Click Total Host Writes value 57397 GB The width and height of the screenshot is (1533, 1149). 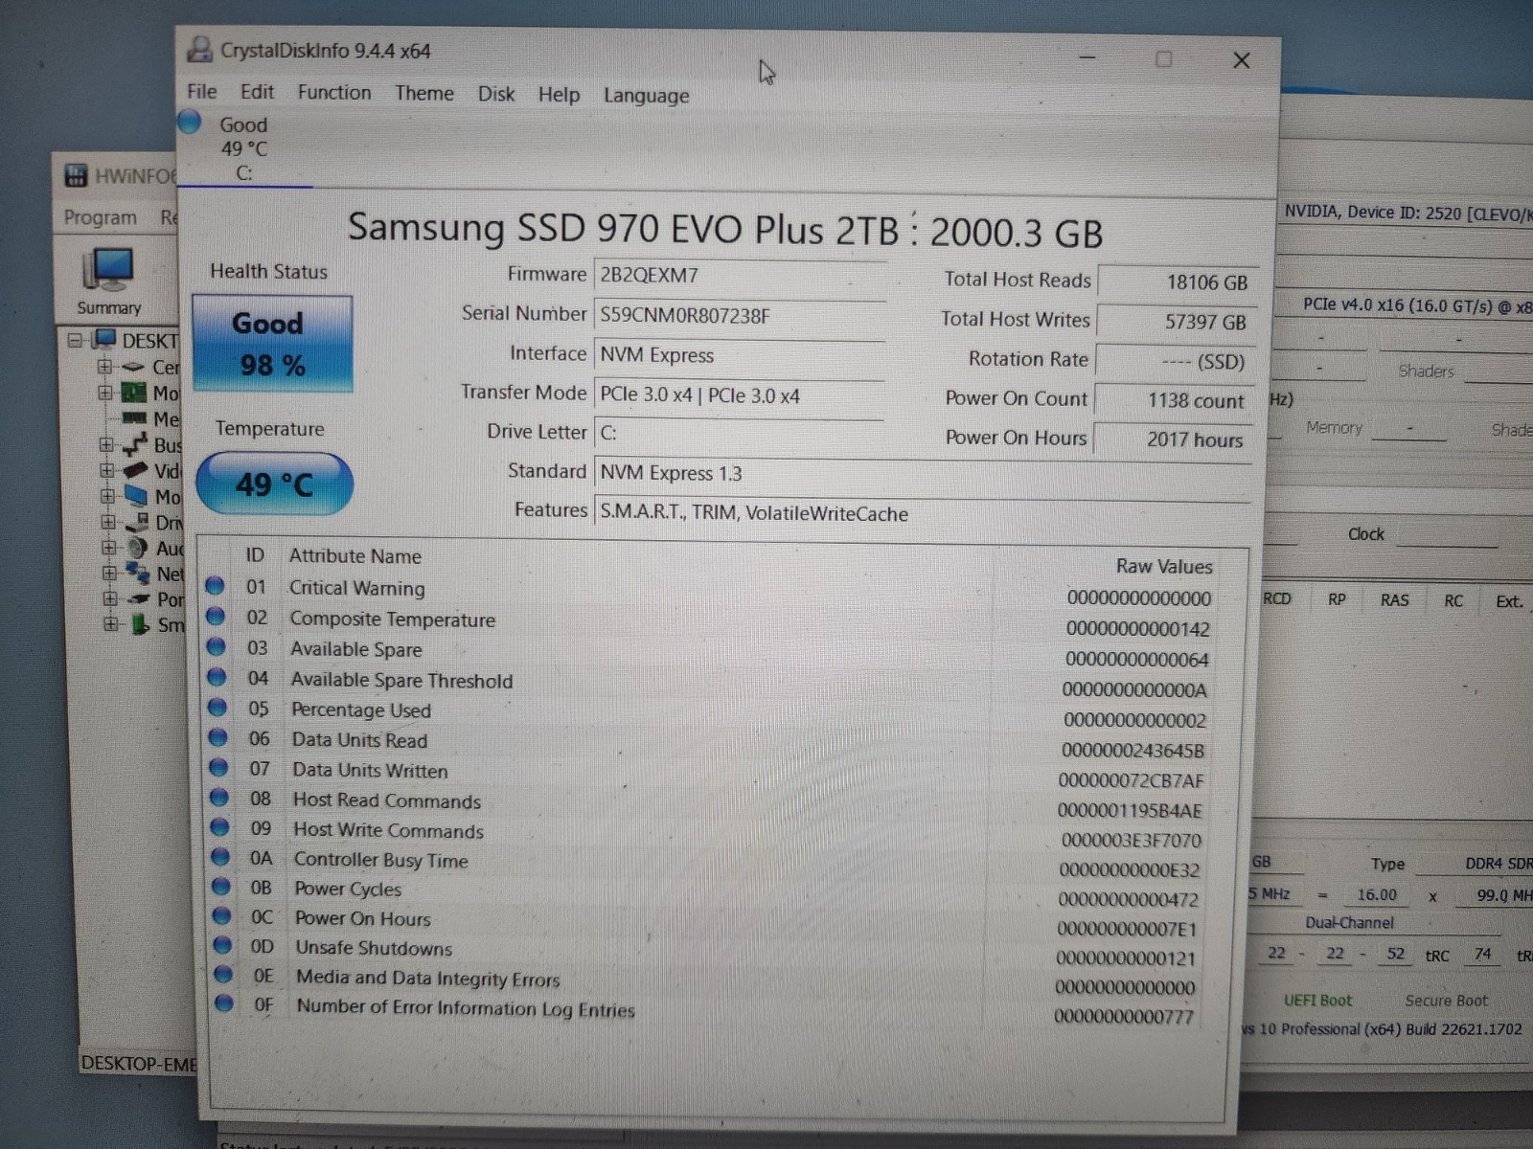point(1176,322)
